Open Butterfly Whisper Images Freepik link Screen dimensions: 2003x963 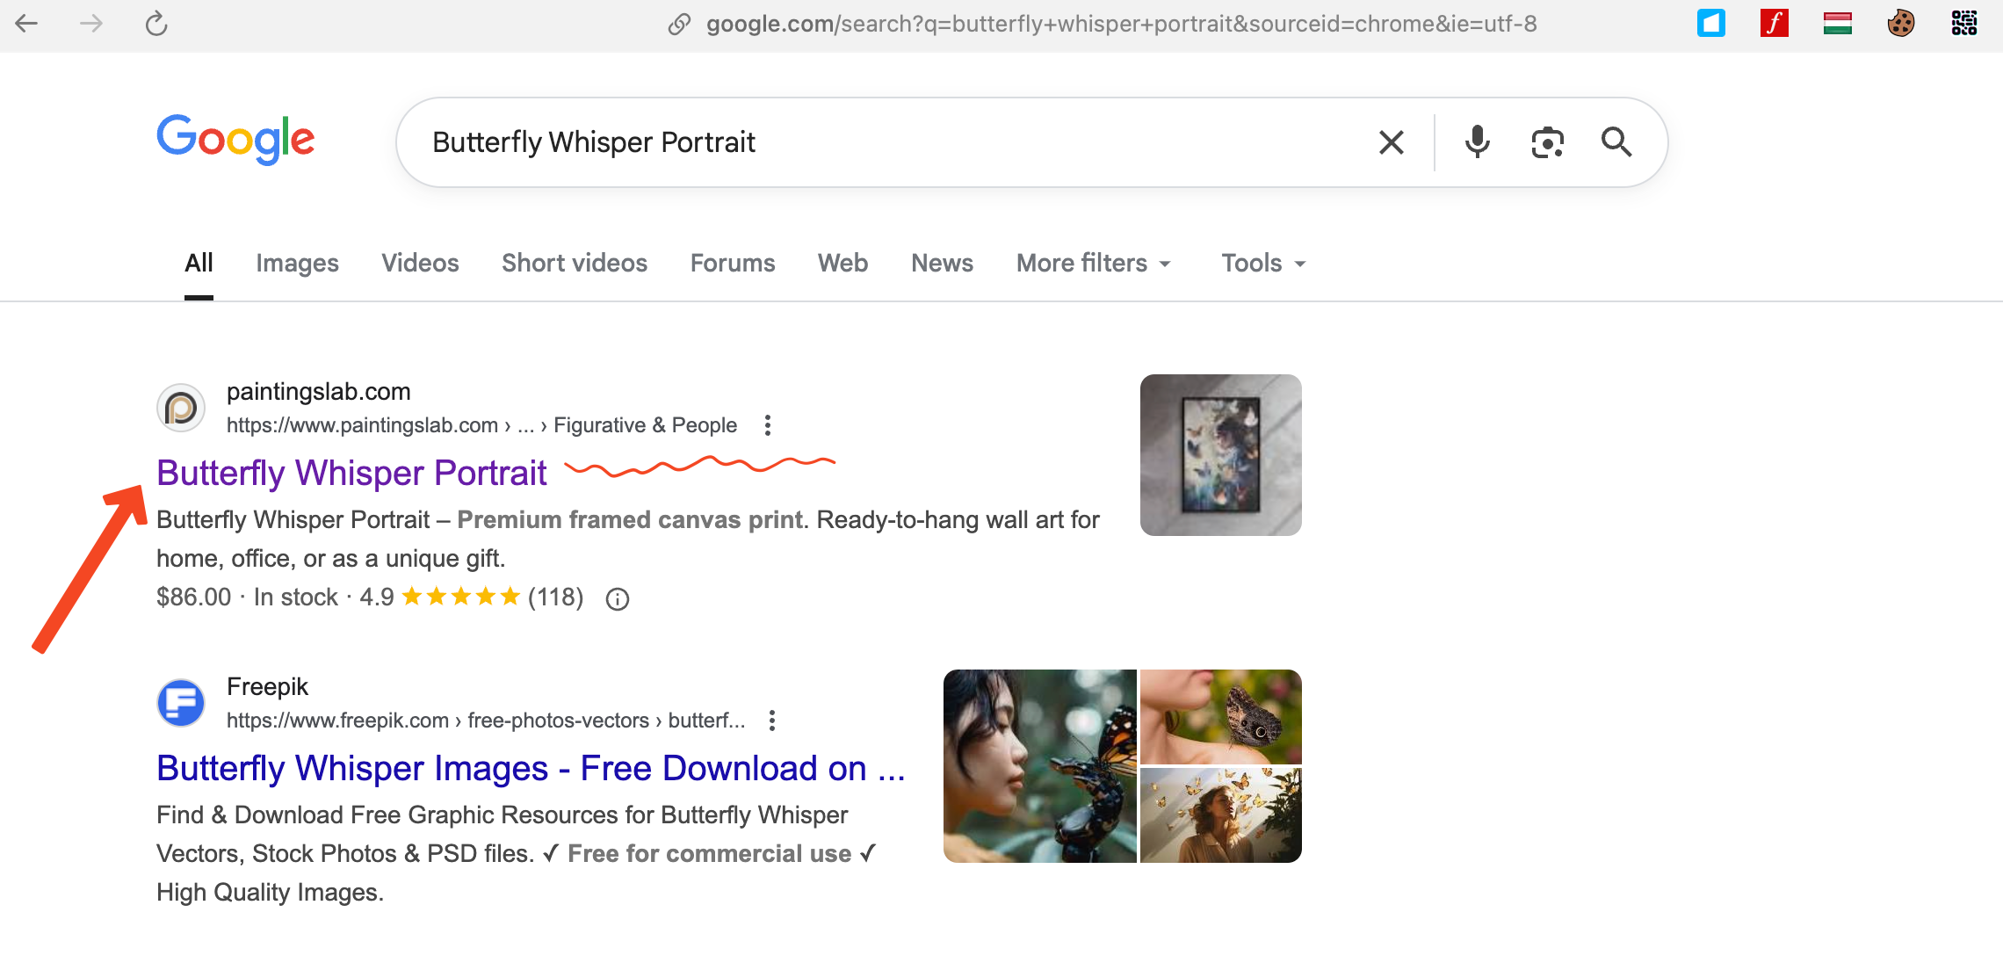(531, 768)
